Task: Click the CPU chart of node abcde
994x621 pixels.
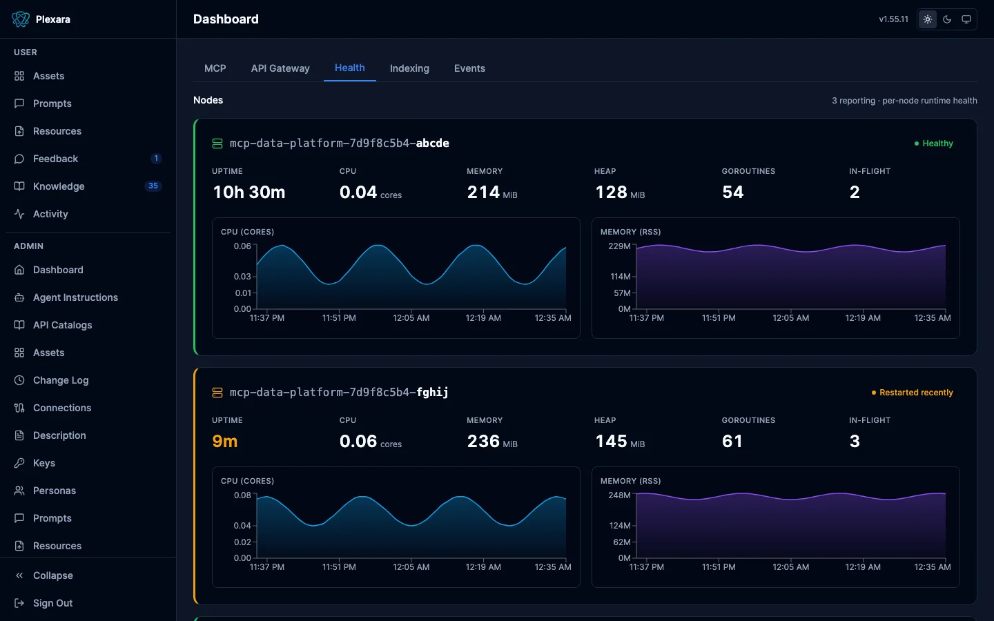Action: point(396,278)
